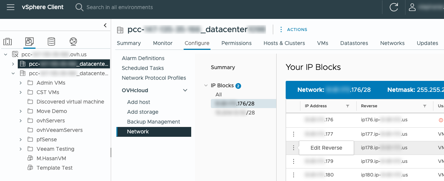Image resolution: width=444 pixels, height=181 pixels.
Task: Switch to the Updates tab
Action: tap(428, 43)
